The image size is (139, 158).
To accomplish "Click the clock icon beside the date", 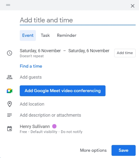I will coord(9,53).
